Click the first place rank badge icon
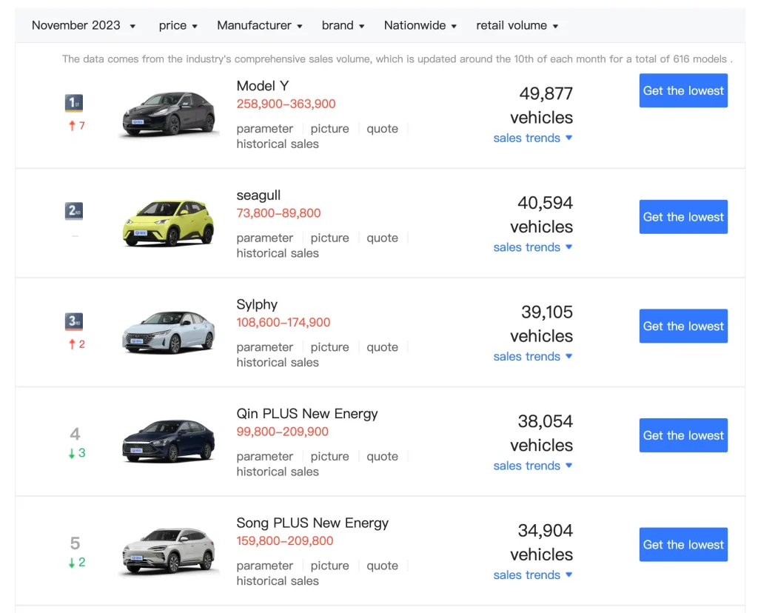Screen dimensions: 758x613 coord(74,103)
